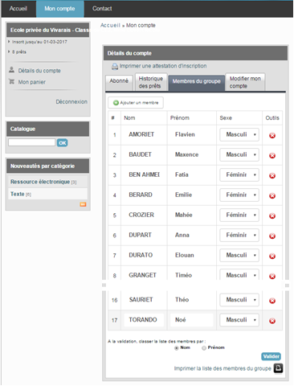
Task: Delete member DUPART Anna
Action: [x=272, y=236]
